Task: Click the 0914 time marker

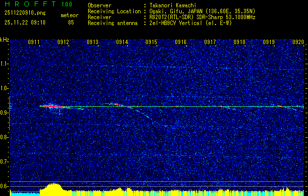Action: point(122,42)
